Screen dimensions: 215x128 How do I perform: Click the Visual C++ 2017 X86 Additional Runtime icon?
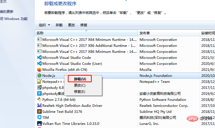[x=39, y=45]
